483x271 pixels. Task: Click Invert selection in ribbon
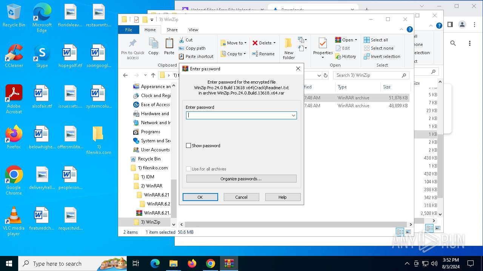(382, 56)
